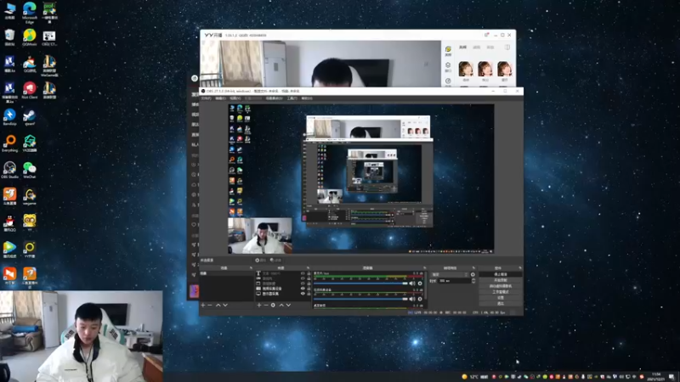The image size is (680, 382).
Task: Hide the 视频采集设备 source
Action: (303, 289)
